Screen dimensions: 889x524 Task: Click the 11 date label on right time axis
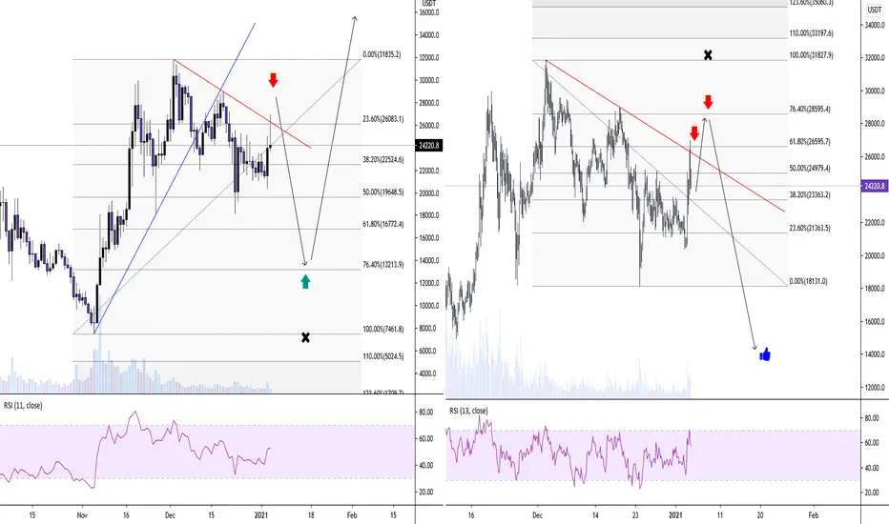(720, 515)
